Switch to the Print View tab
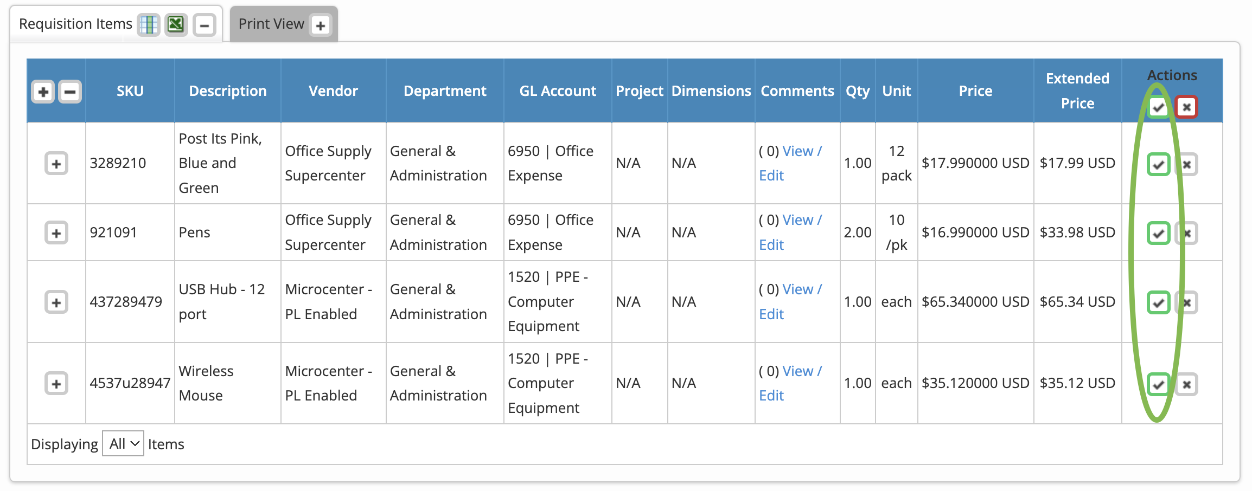 pyautogui.click(x=271, y=23)
